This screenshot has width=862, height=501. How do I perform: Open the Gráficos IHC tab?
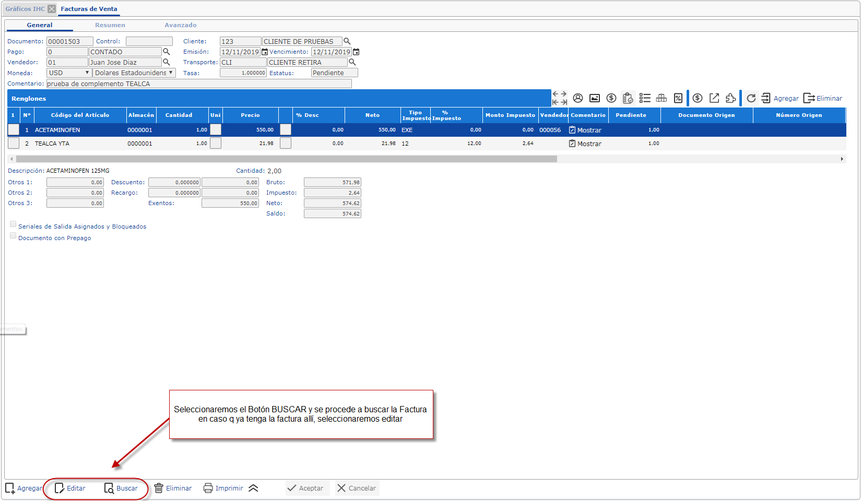[x=25, y=9]
